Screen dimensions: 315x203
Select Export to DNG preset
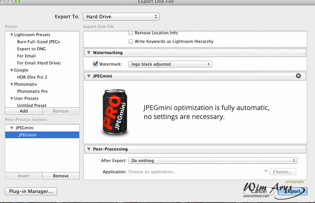[31, 49]
